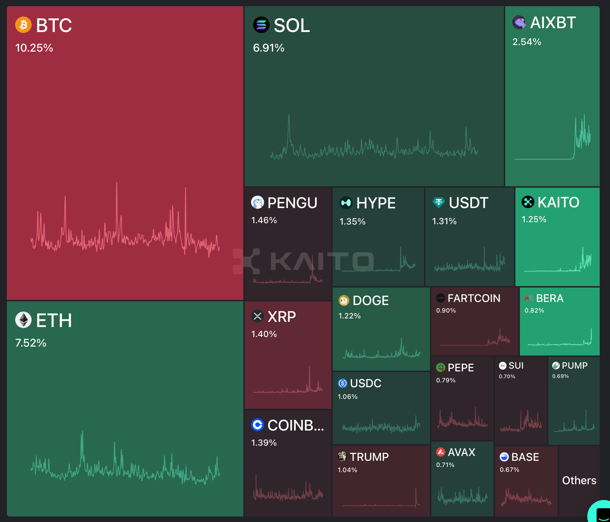Click the KAITO token label

[558, 203]
